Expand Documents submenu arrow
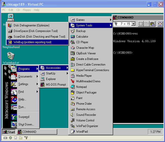Viewport: 165px width, 142px height. (37, 76)
